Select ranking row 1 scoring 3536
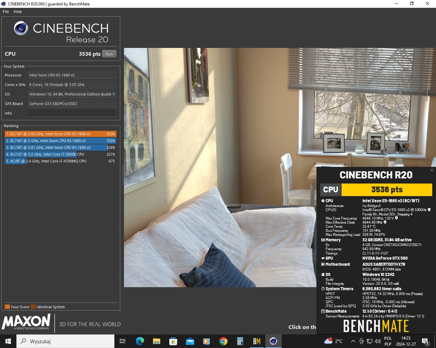 pos(61,134)
